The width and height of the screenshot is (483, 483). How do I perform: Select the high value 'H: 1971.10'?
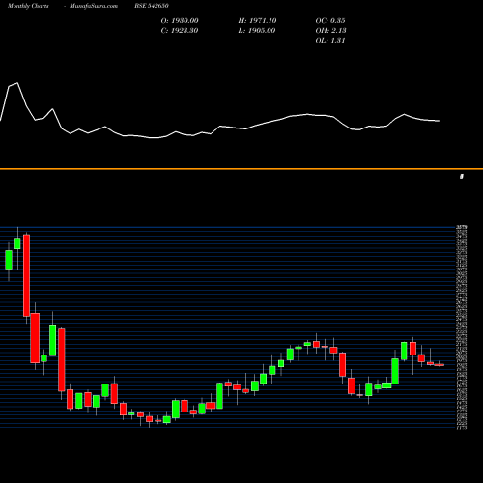tap(257, 21)
